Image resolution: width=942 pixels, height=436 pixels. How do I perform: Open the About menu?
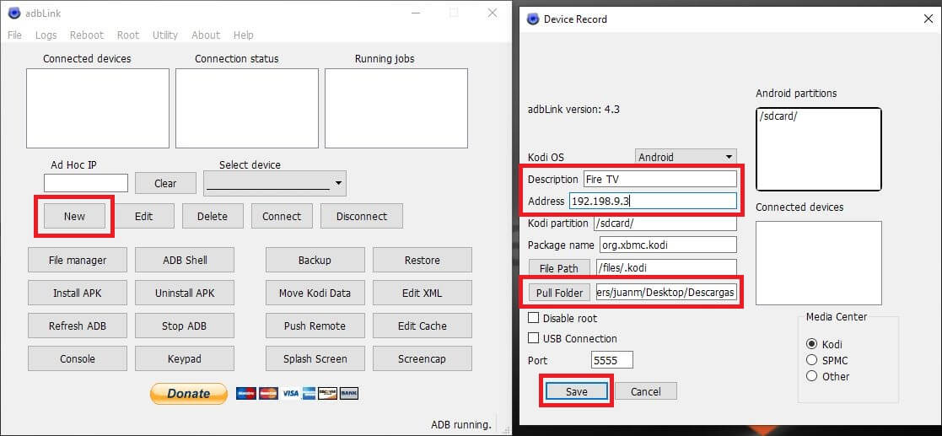pyautogui.click(x=206, y=35)
